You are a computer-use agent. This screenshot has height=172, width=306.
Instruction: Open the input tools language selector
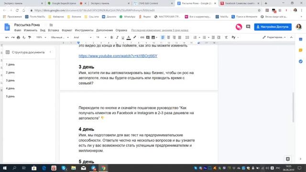pyautogui.click(x=235, y=37)
